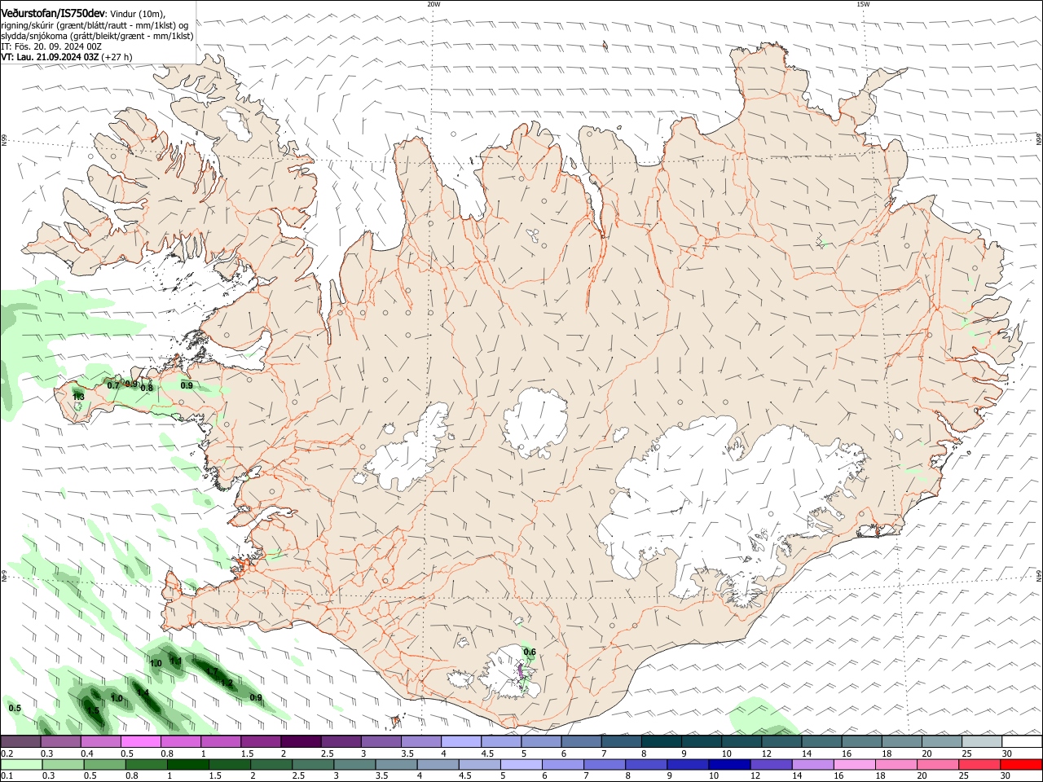Pick the bright pink swatch labeled 0.5 in the upper legend
This screenshot has height=782, width=1043.
point(140,742)
